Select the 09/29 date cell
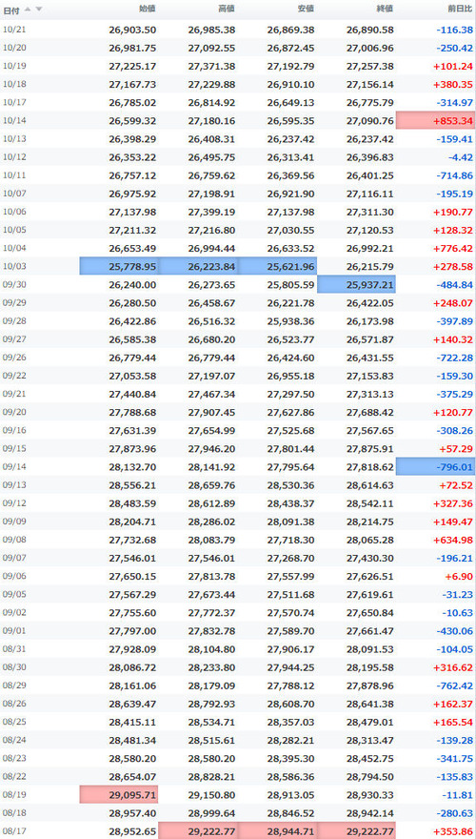Screen dimensions: 476x839 (x=14, y=302)
